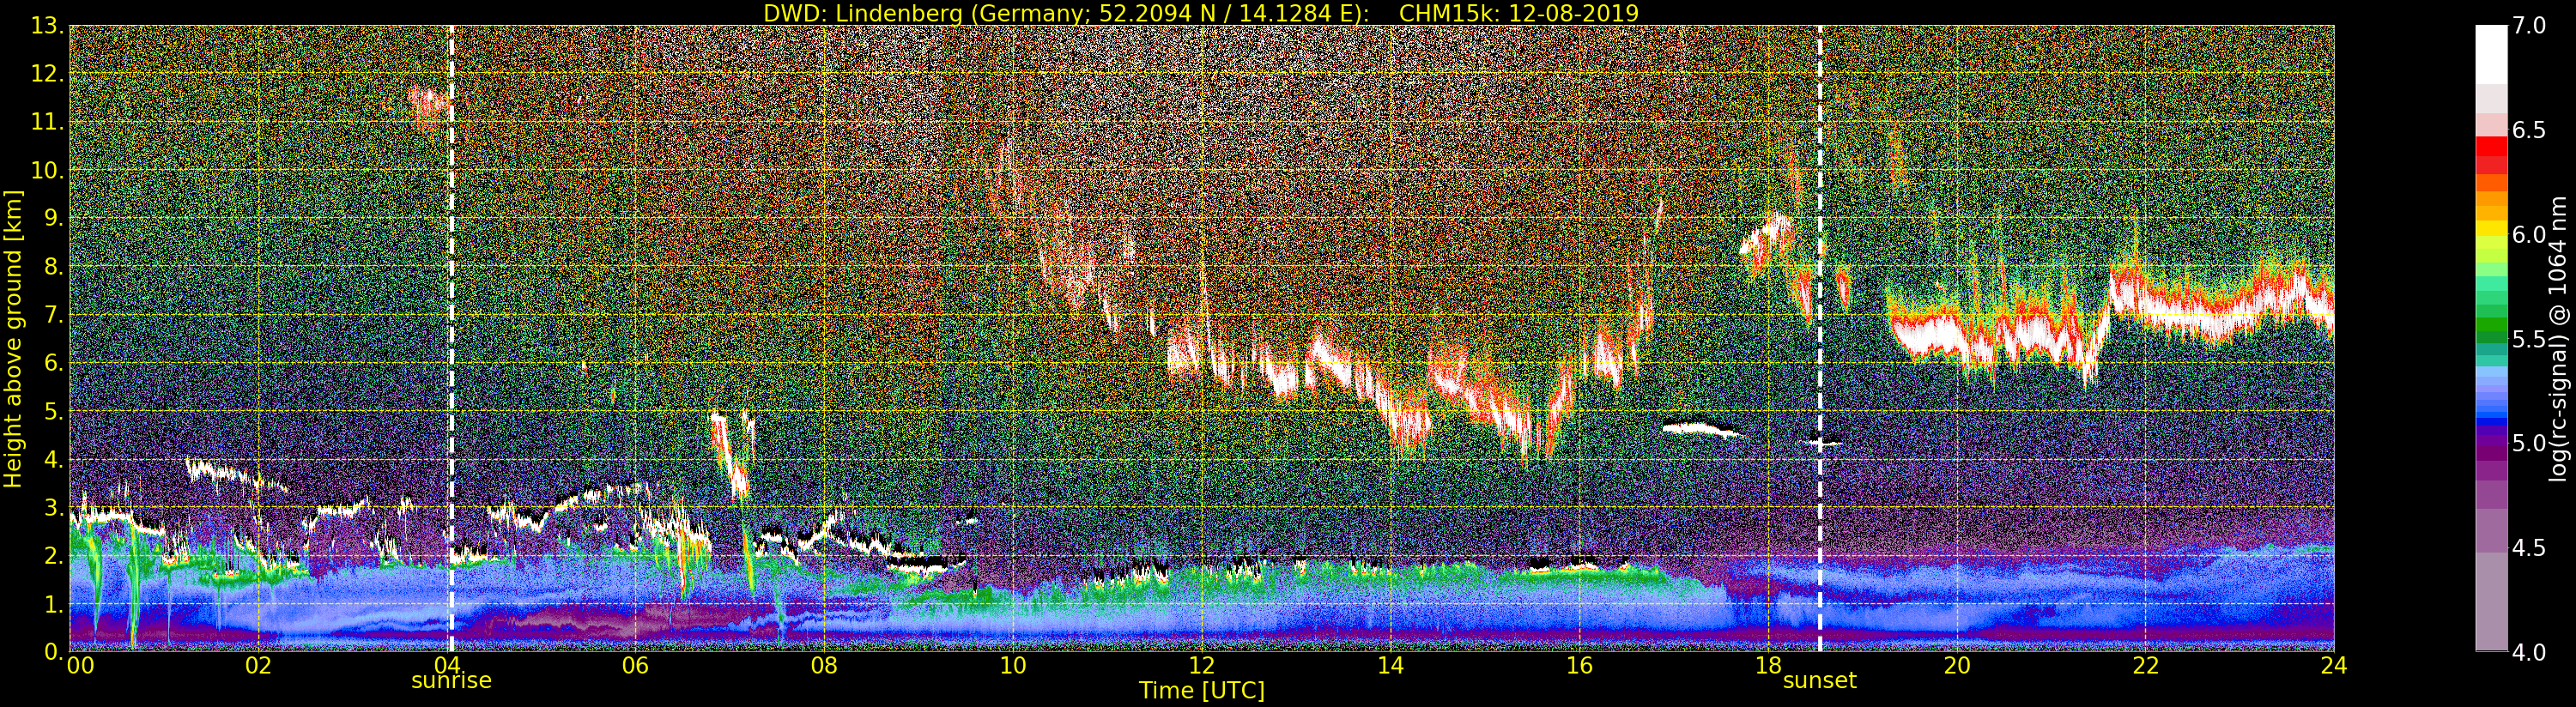
Task: Click the "13." height axis tick label
Action: coord(47,27)
